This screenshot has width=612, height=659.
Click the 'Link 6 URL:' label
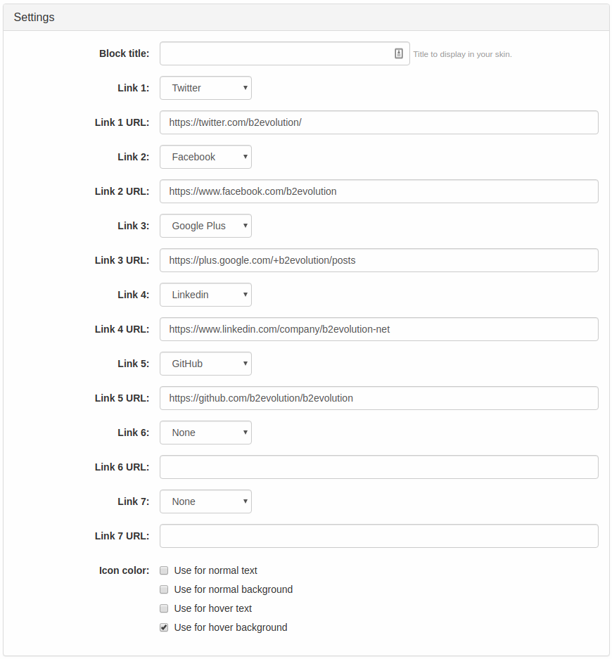coord(122,467)
